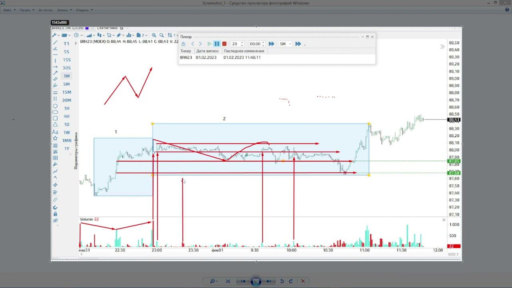Open the 5M interval dropdown in player
The width and height of the screenshot is (512, 288).
(x=286, y=44)
